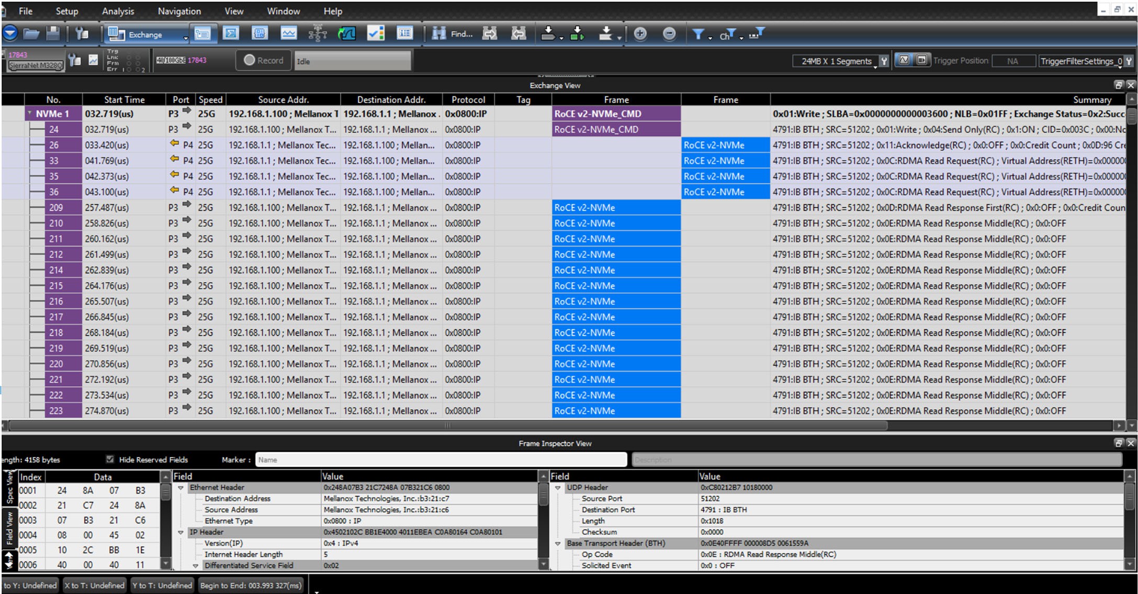1138x594 pixels.
Task: Collapse the NVMe 1 exchange row
Action: click(x=30, y=113)
